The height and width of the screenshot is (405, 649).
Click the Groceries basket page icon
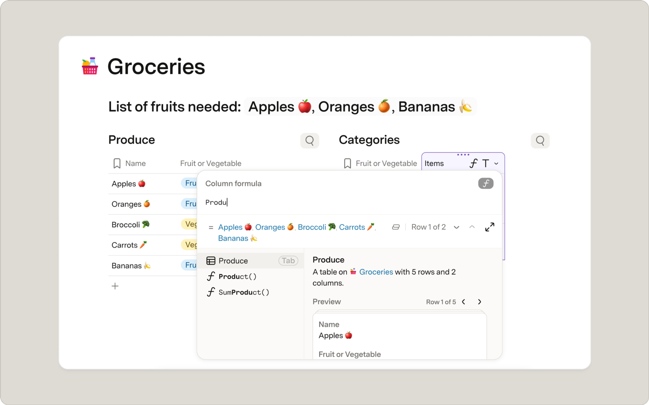90,66
